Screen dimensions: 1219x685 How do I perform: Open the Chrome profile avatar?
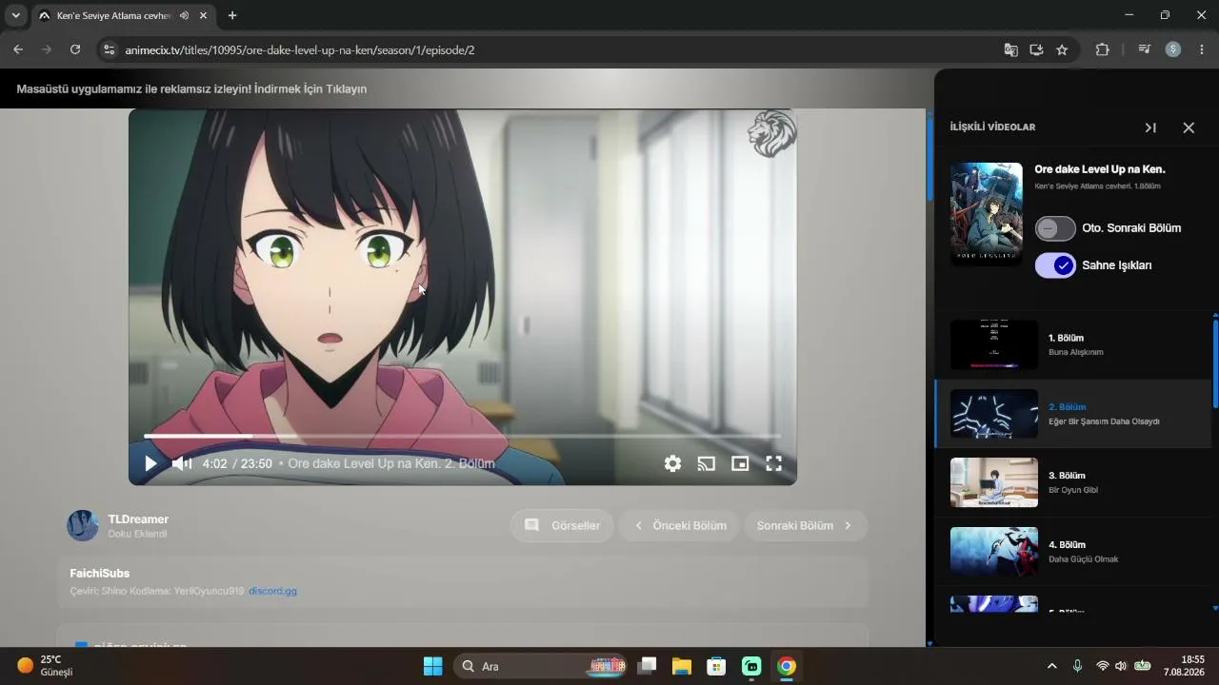tap(1173, 49)
